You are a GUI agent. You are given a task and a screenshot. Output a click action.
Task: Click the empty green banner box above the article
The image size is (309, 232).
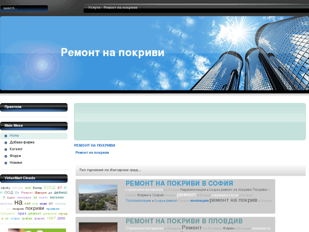pyautogui.click(x=190, y=122)
